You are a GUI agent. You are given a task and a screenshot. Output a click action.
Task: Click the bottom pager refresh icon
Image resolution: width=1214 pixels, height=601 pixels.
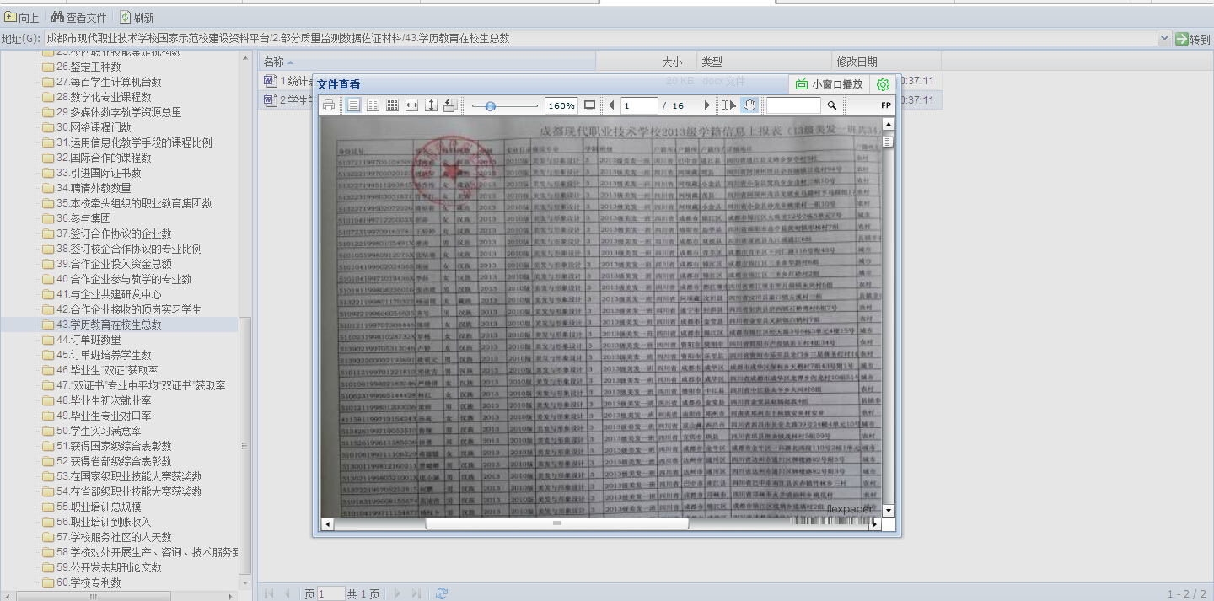[x=441, y=593]
